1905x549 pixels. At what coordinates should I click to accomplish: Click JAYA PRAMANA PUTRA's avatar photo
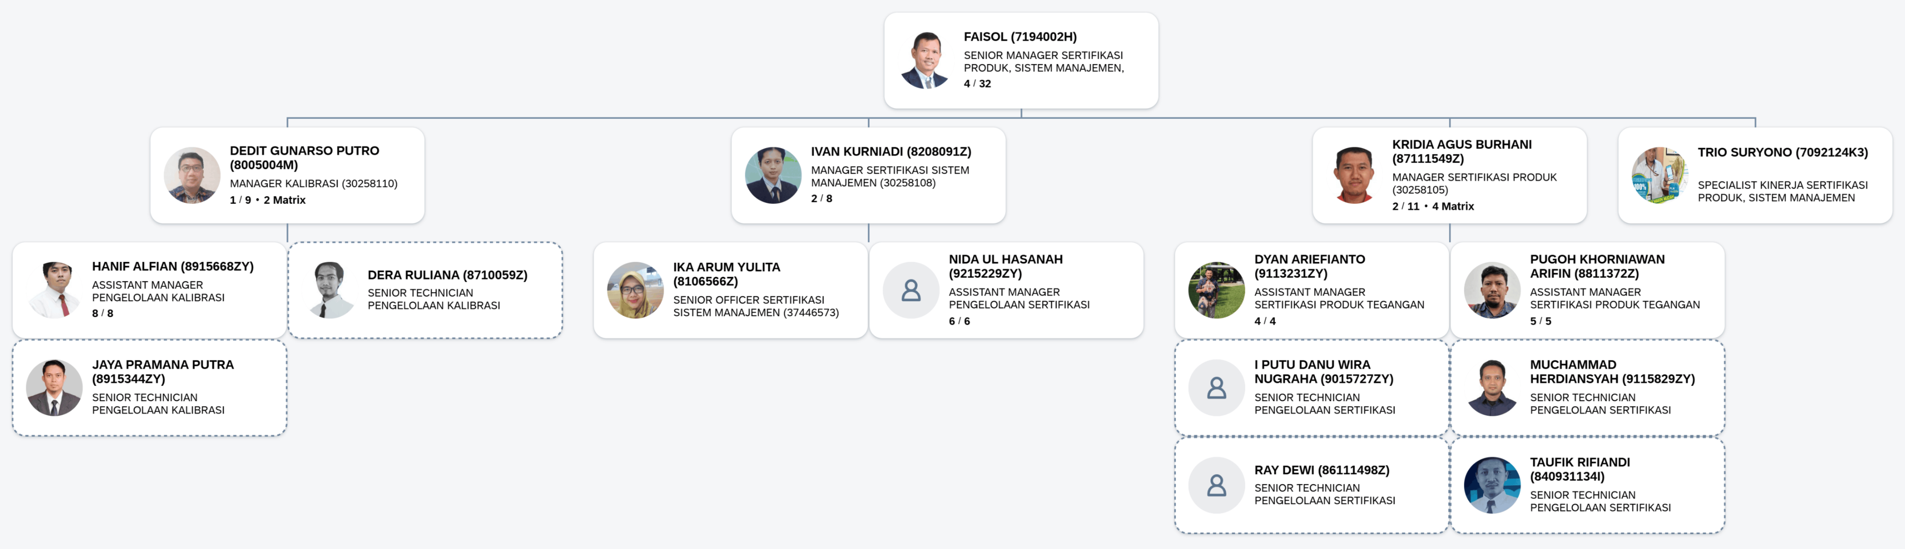pos(54,388)
